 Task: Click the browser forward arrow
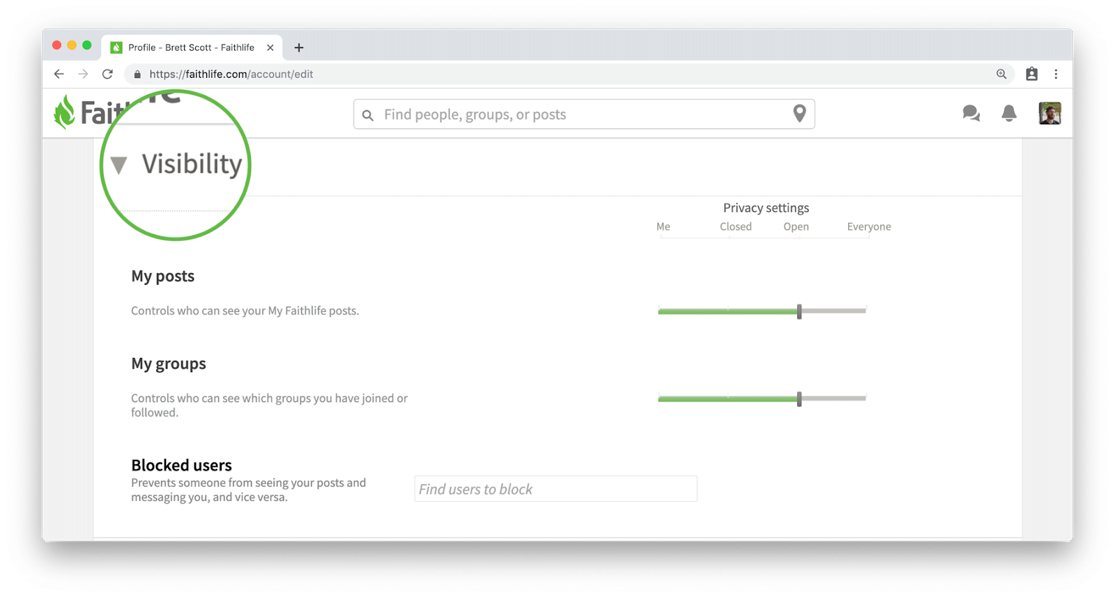[x=83, y=74]
